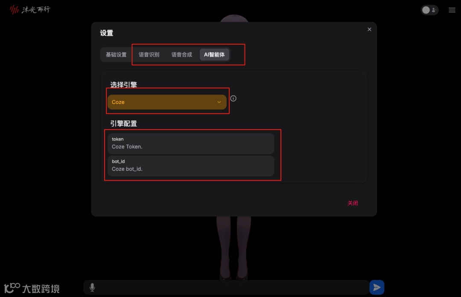This screenshot has height=297, width=461.
Task: Send message with the paper-plane button
Action: 376,287
